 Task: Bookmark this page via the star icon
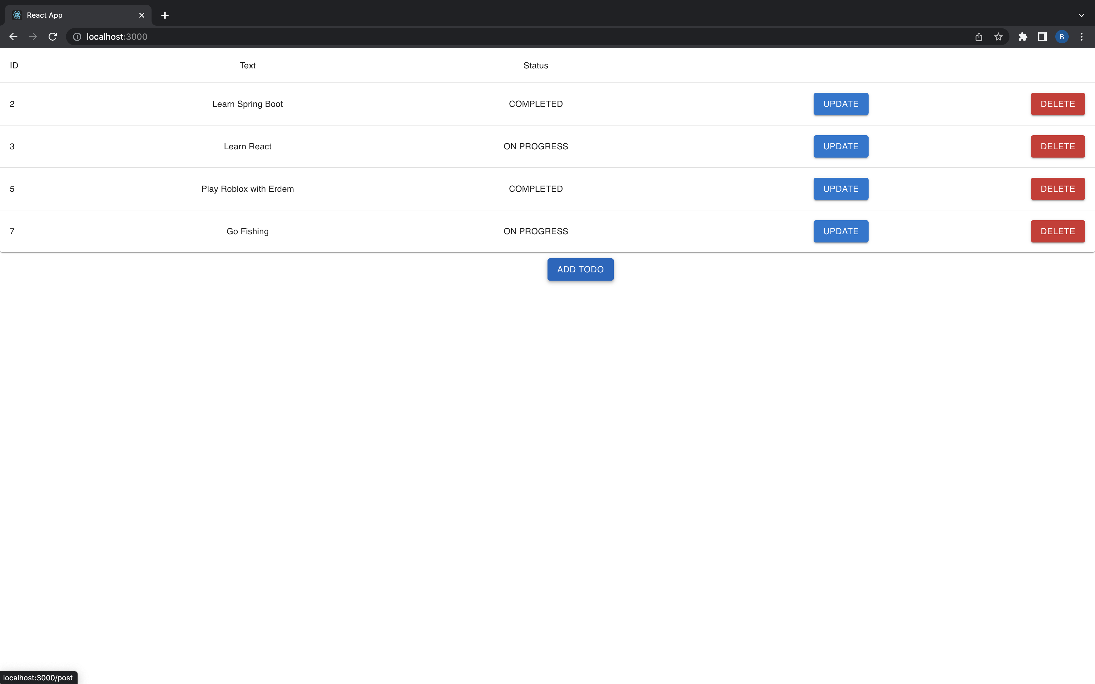click(x=998, y=37)
